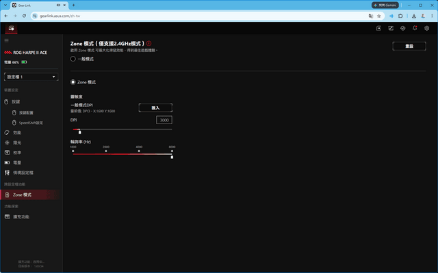Select the Zone 模式 radio button

(x=73, y=82)
